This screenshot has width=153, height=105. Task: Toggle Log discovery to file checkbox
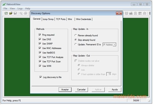[x=40, y=77]
